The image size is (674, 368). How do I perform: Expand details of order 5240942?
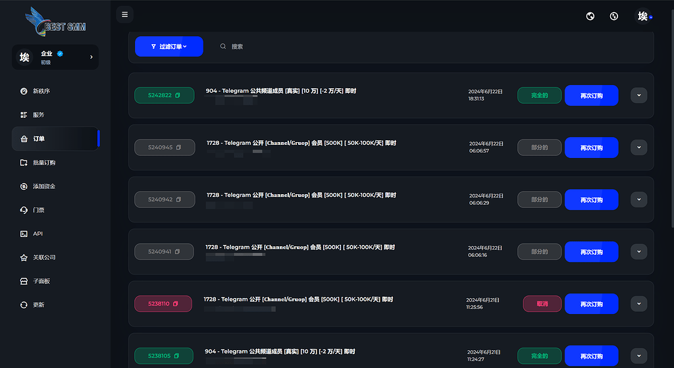pyautogui.click(x=638, y=199)
